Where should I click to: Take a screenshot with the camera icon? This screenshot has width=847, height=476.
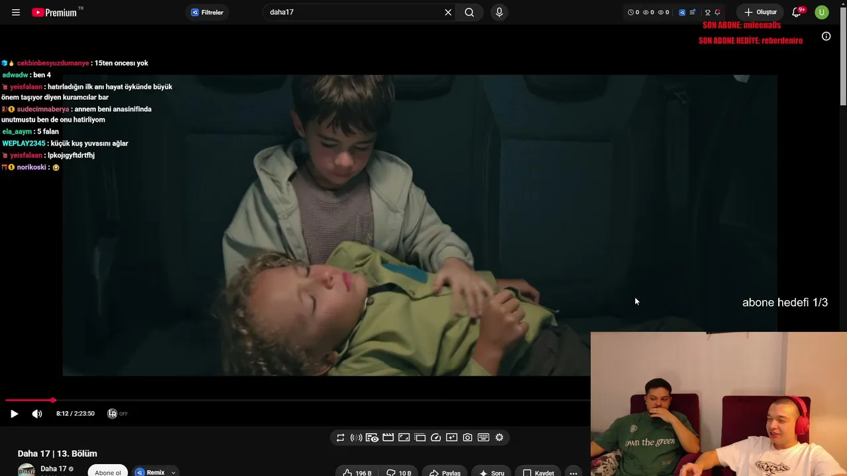click(468, 438)
